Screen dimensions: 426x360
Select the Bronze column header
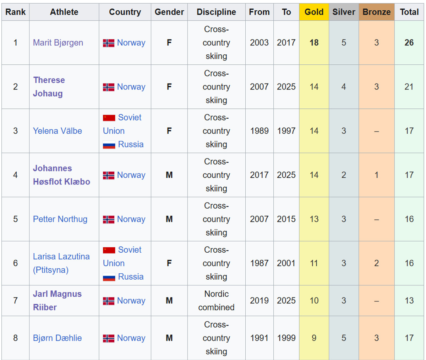376,12
